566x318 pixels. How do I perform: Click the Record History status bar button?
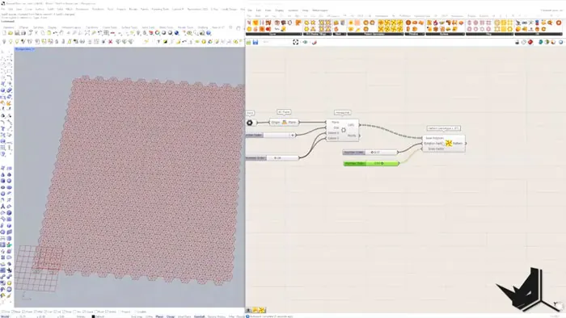coord(217,316)
